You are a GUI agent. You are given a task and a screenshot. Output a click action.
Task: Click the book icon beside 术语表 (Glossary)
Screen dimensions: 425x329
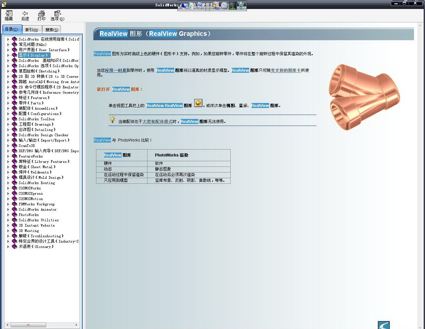(x=15, y=247)
